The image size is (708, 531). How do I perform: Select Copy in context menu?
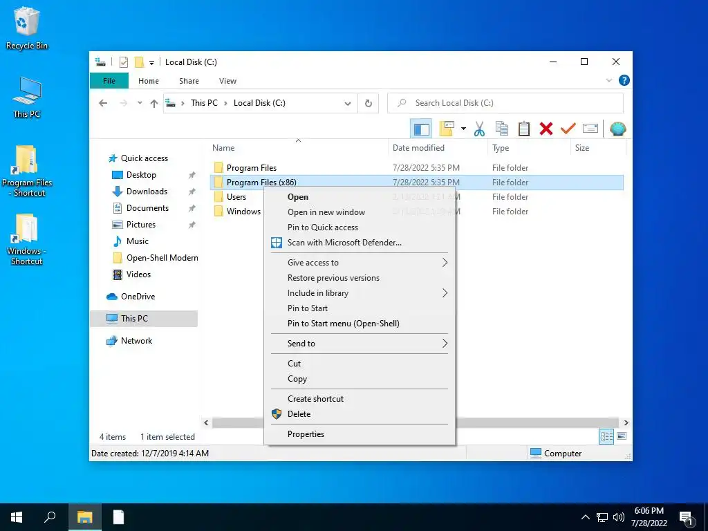pyautogui.click(x=360, y=379)
